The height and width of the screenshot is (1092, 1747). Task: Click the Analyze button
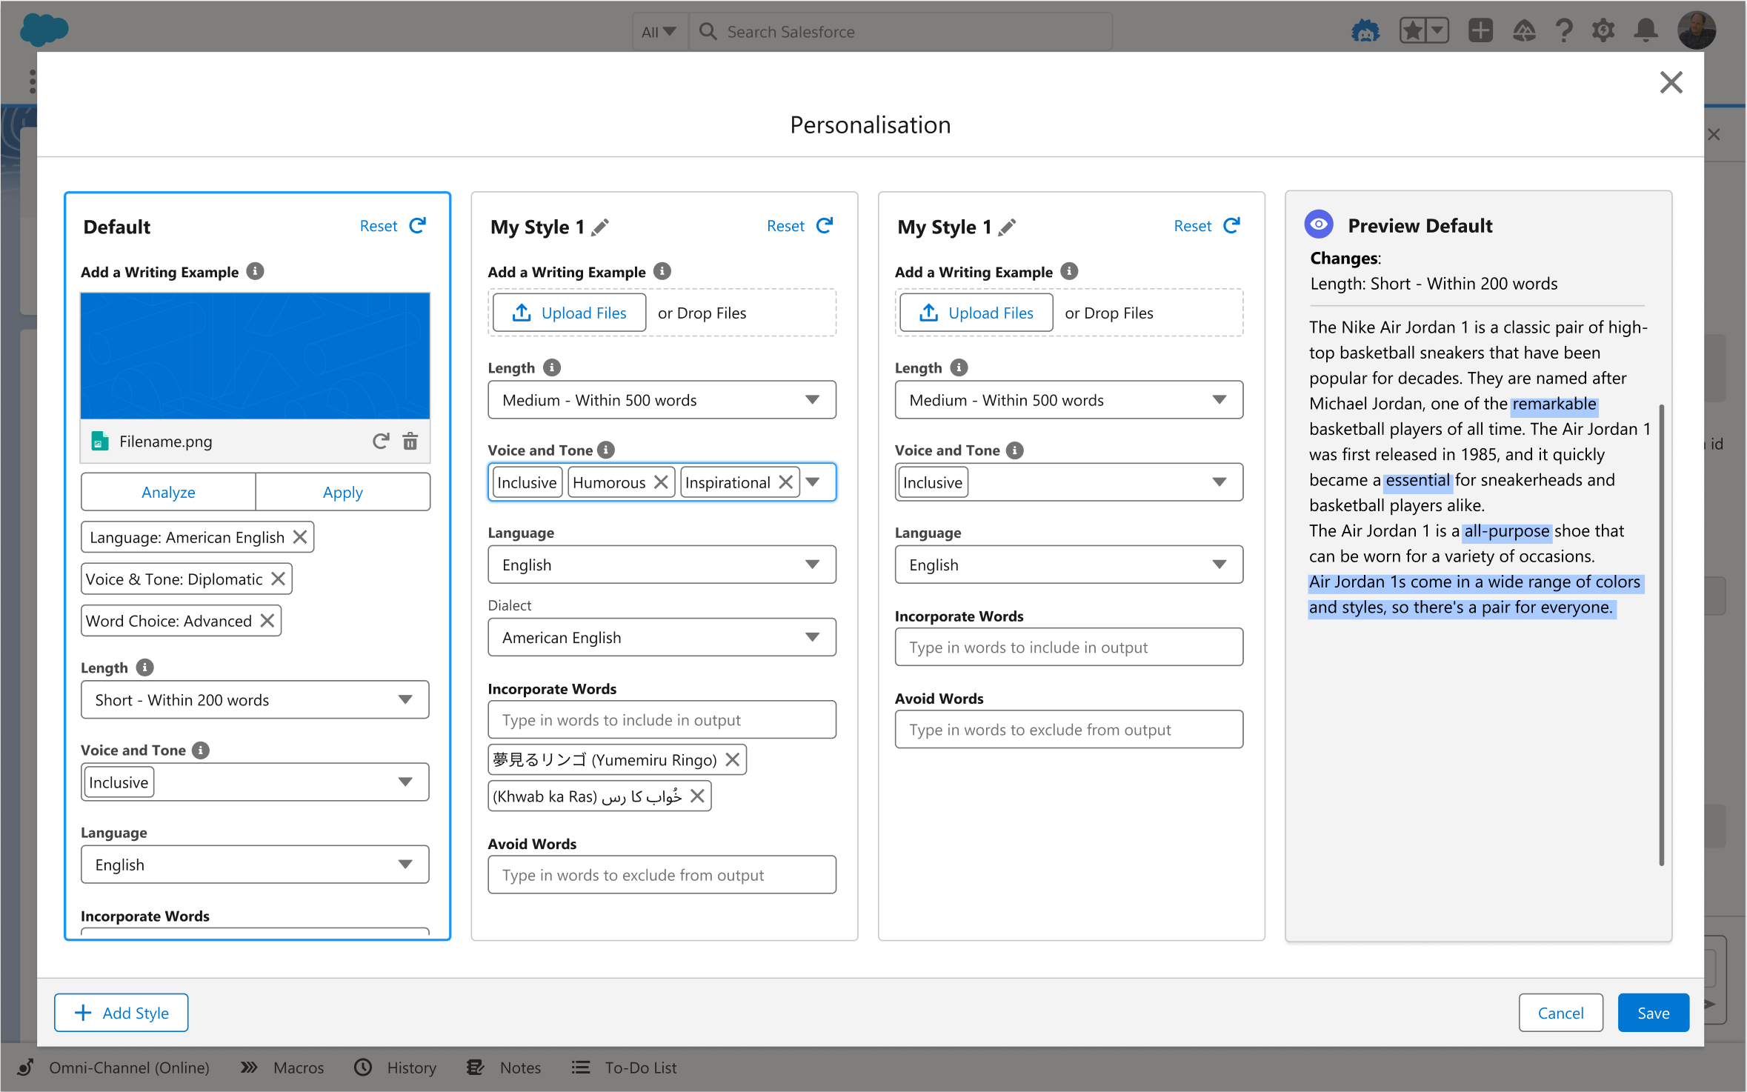pyautogui.click(x=168, y=493)
